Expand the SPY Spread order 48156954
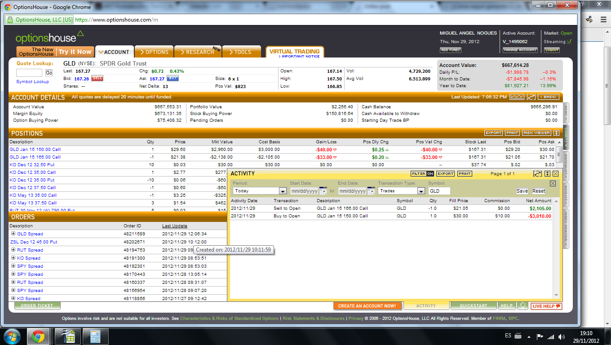Image resolution: width=611 pixels, height=345 pixels. tap(13, 290)
